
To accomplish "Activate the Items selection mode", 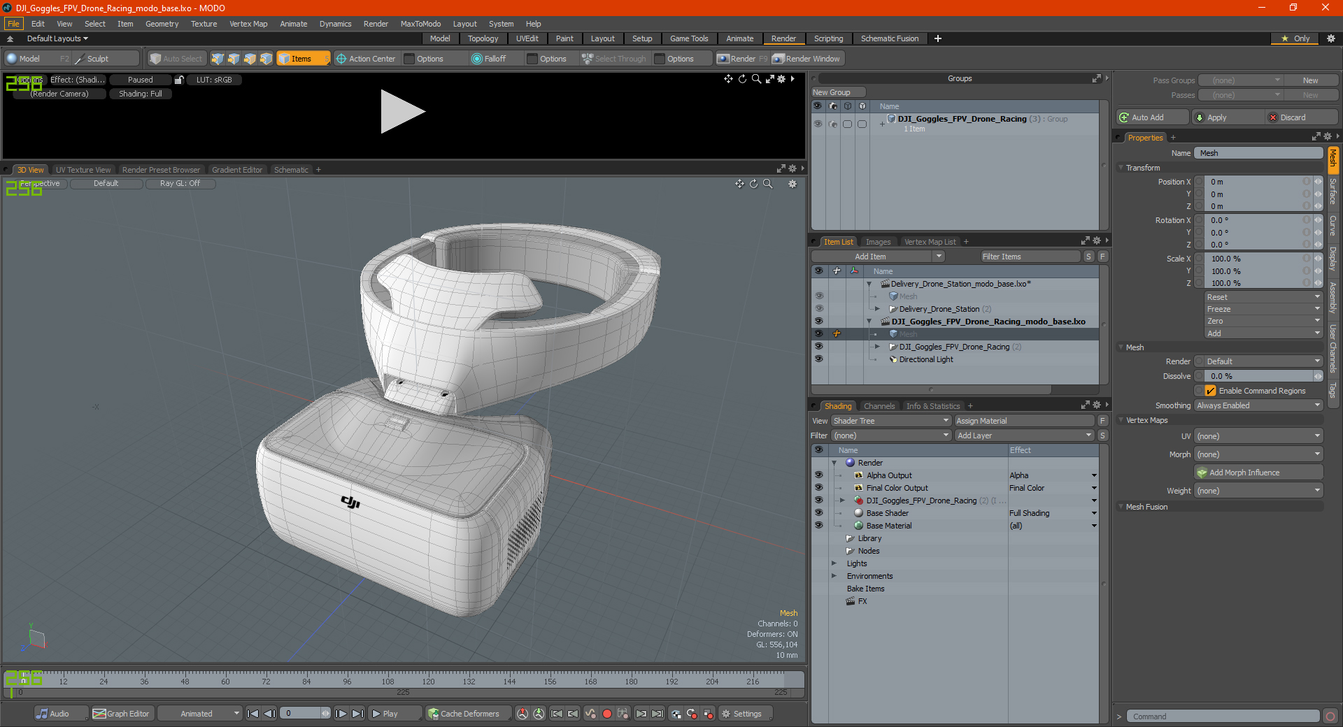I will (302, 59).
